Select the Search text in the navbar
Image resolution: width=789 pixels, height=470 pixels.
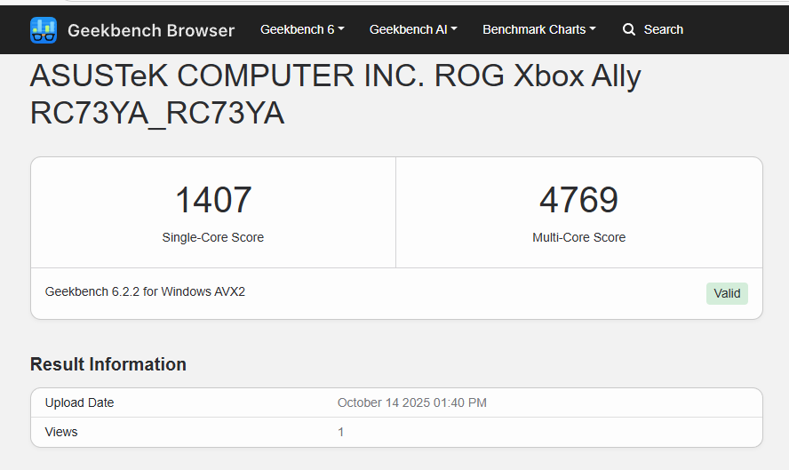click(x=663, y=29)
